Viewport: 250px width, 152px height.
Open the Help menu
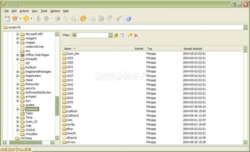(x=66, y=11)
